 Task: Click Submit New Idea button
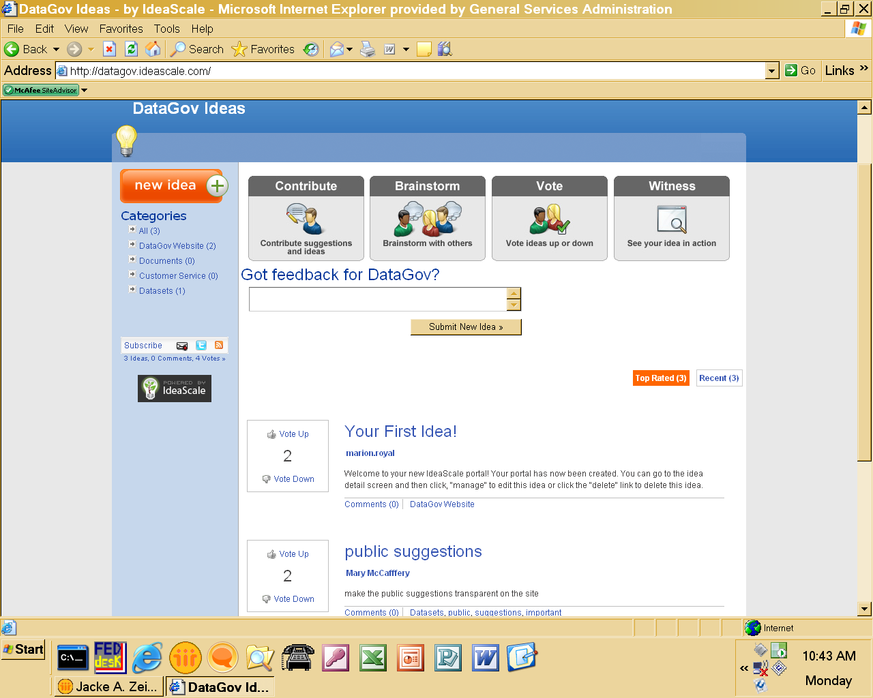pos(466,327)
